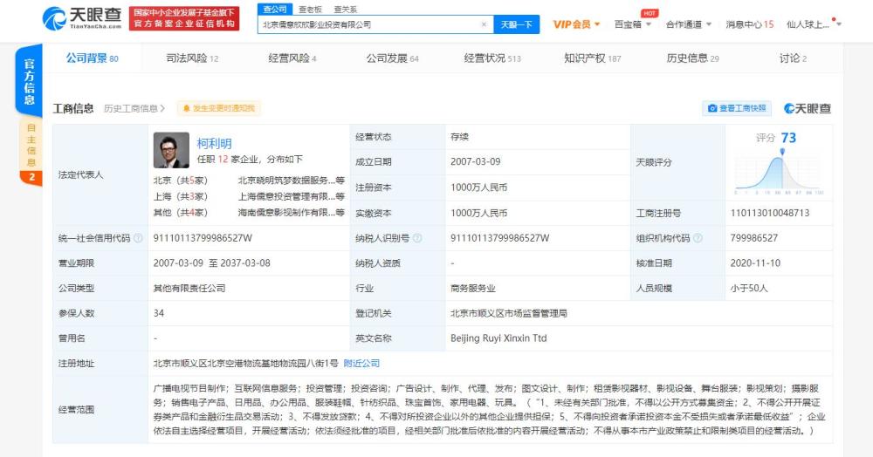Click the 查看工商快照 camera button
Image resolution: width=873 pixels, height=457 pixels.
coord(737,108)
